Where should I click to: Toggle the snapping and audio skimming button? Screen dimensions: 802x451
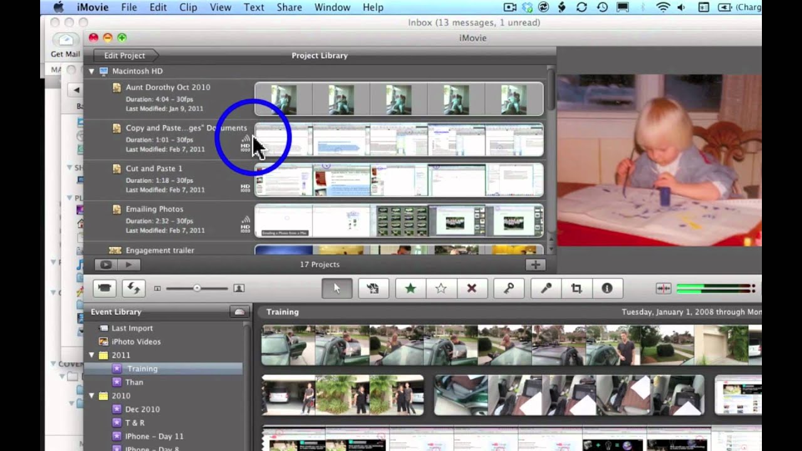[x=663, y=288]
